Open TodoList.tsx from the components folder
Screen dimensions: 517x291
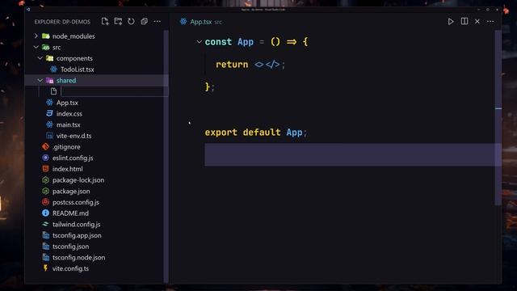point(78,70)
